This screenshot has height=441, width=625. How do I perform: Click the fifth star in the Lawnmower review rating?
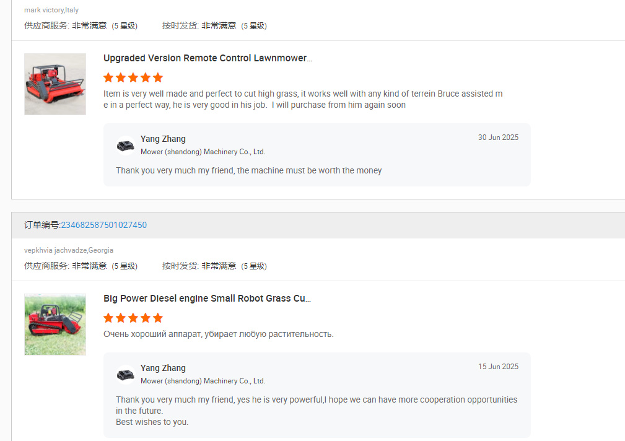click(158, 77)
